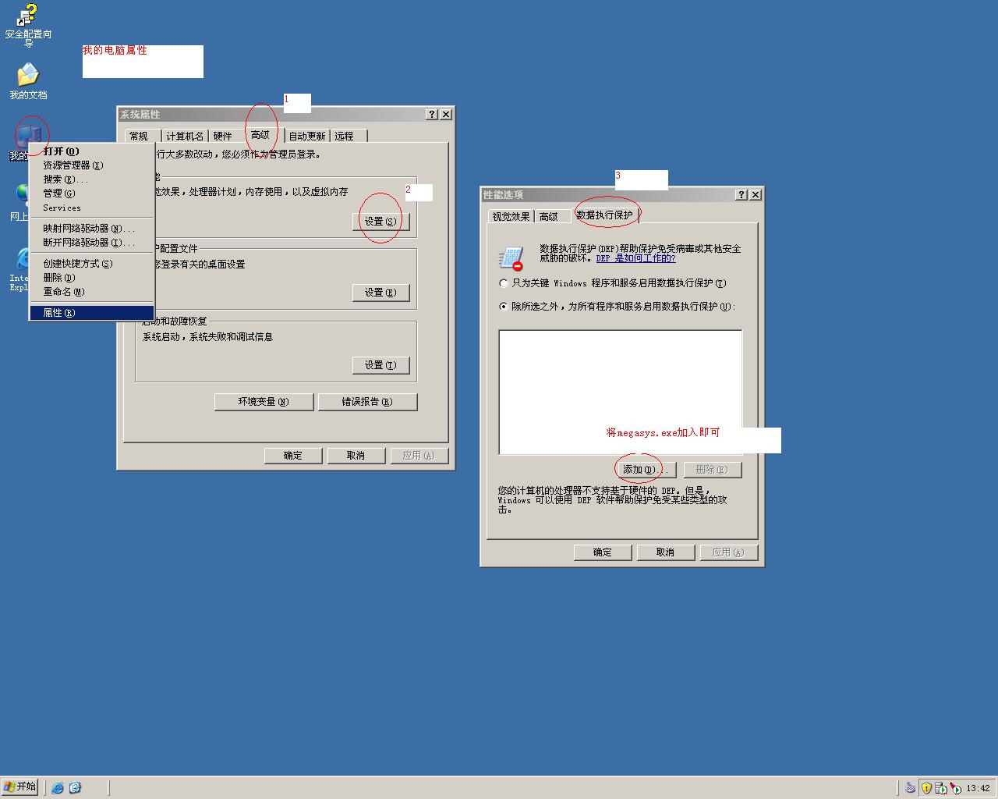Click the help question mark in 系统属性 title bar
The height and width of the screenshot is (799, 998).
432,115
